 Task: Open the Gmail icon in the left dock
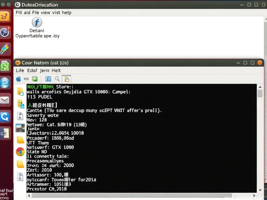(5, 99)
